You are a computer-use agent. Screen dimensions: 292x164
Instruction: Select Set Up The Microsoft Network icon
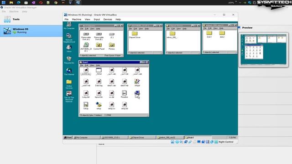(x=69, y=97)
